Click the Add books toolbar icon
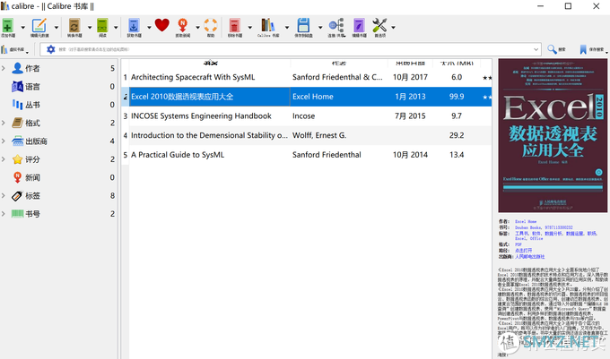Viewport: 610px width, 359px height. [x=8, y=25]
